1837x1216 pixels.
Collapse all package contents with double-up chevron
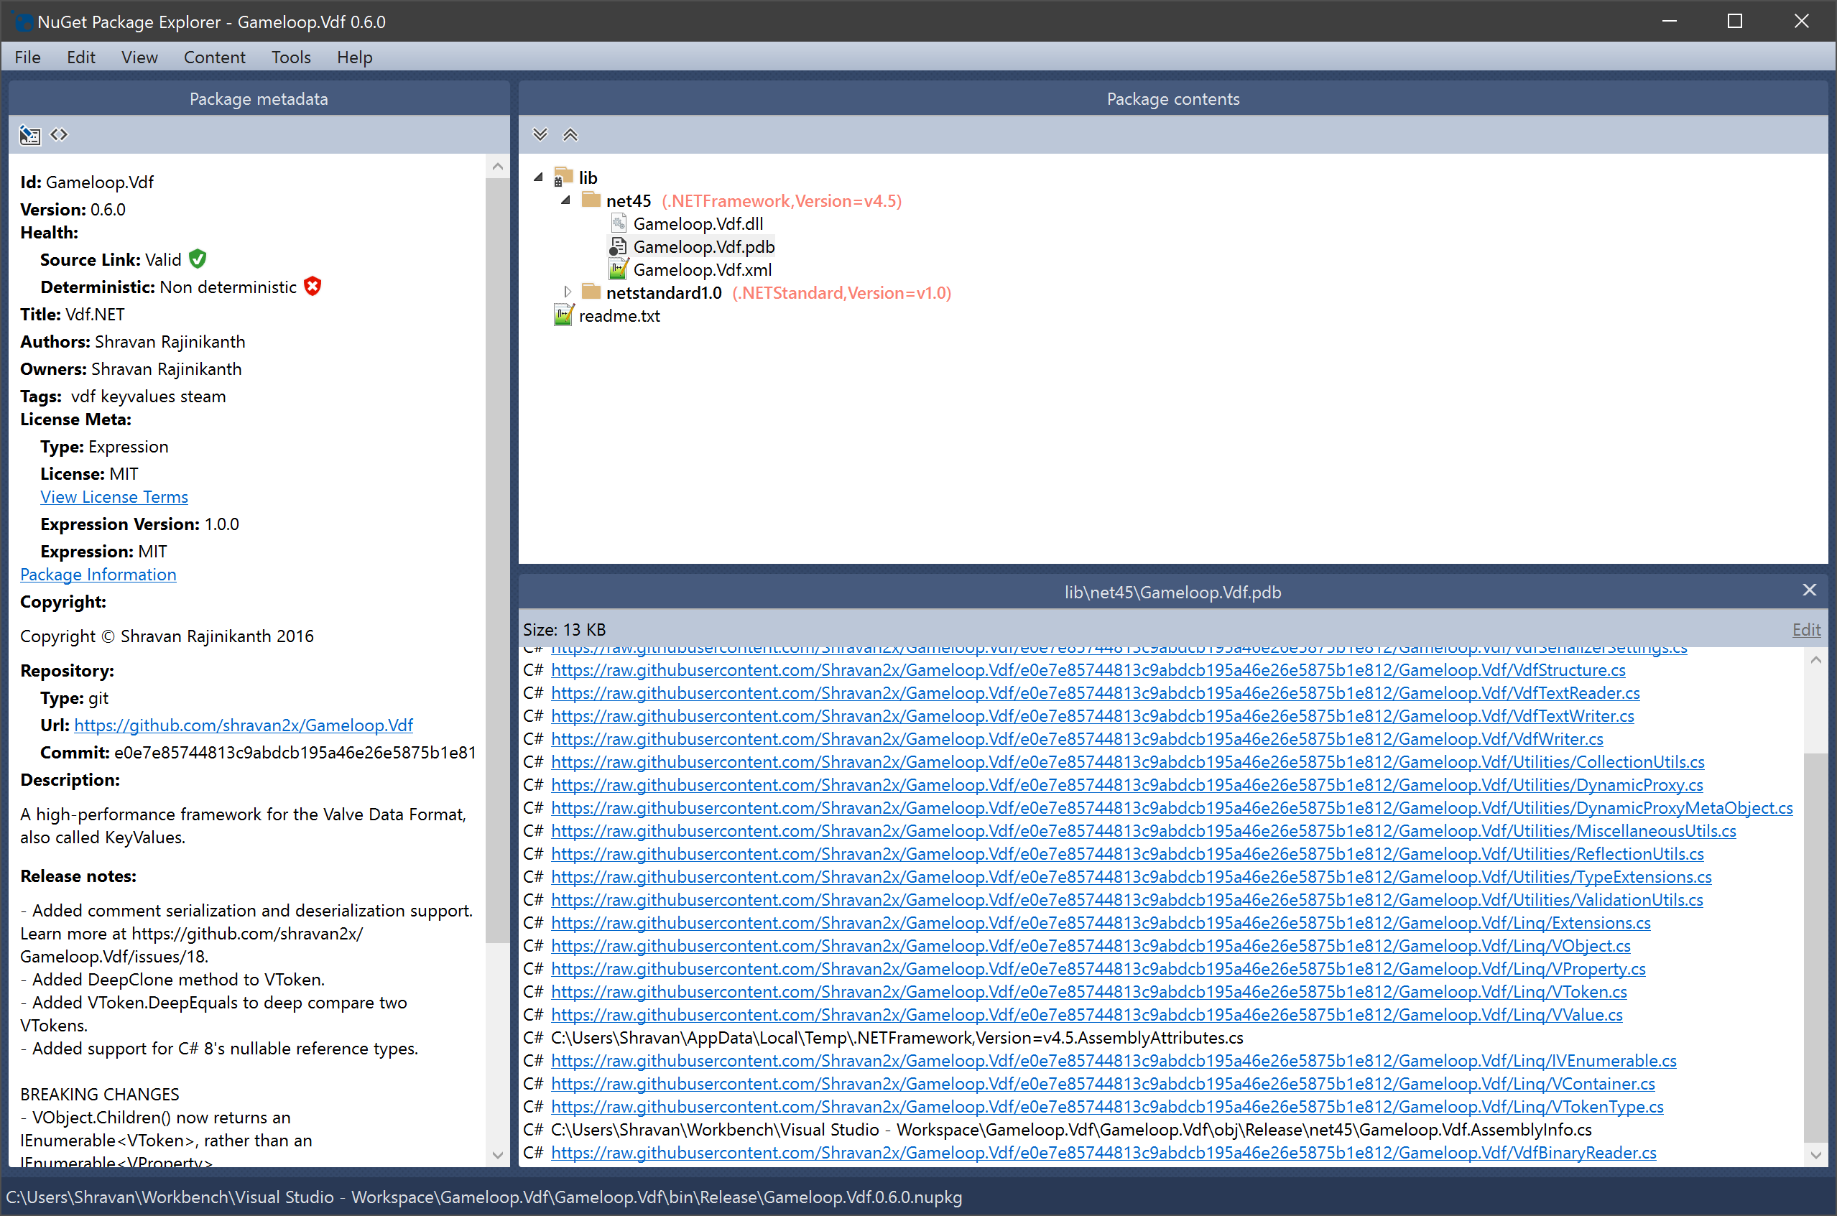(570, 134)
